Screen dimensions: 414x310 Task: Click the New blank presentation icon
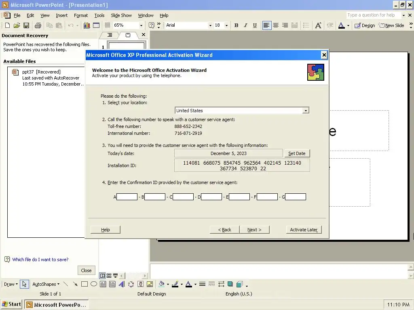[x=7, y=25]
